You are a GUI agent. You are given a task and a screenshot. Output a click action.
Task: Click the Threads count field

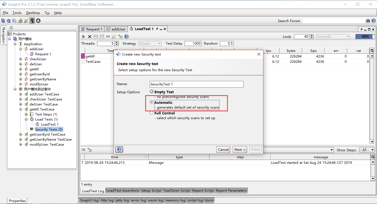[106, 44]
